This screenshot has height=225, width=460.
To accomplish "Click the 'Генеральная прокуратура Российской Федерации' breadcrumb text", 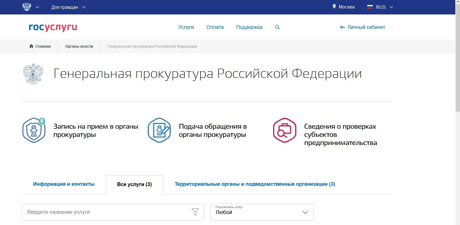I will 152,46.
